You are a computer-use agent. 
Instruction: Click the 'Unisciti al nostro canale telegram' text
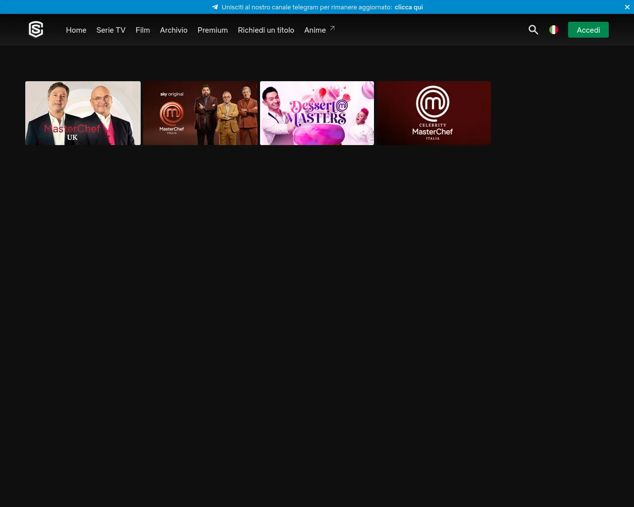click(307, 7)
